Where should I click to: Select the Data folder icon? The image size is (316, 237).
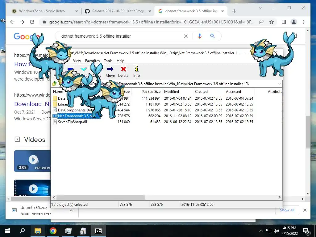(55, 98)
